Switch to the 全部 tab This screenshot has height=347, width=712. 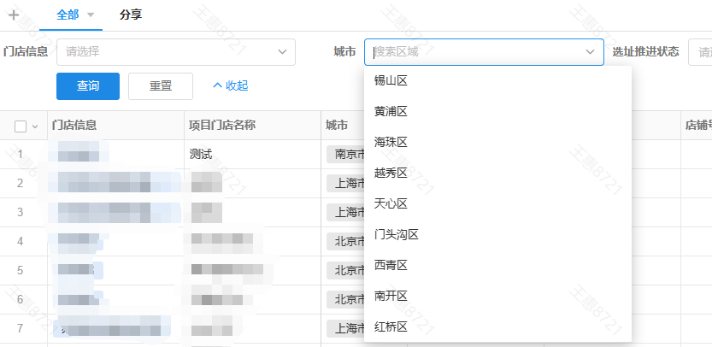(66, 15)
